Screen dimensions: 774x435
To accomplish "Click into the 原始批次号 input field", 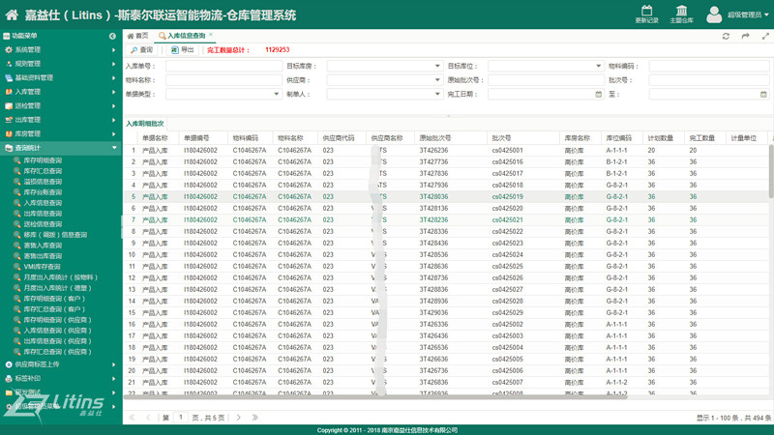I will pos(546,80).
